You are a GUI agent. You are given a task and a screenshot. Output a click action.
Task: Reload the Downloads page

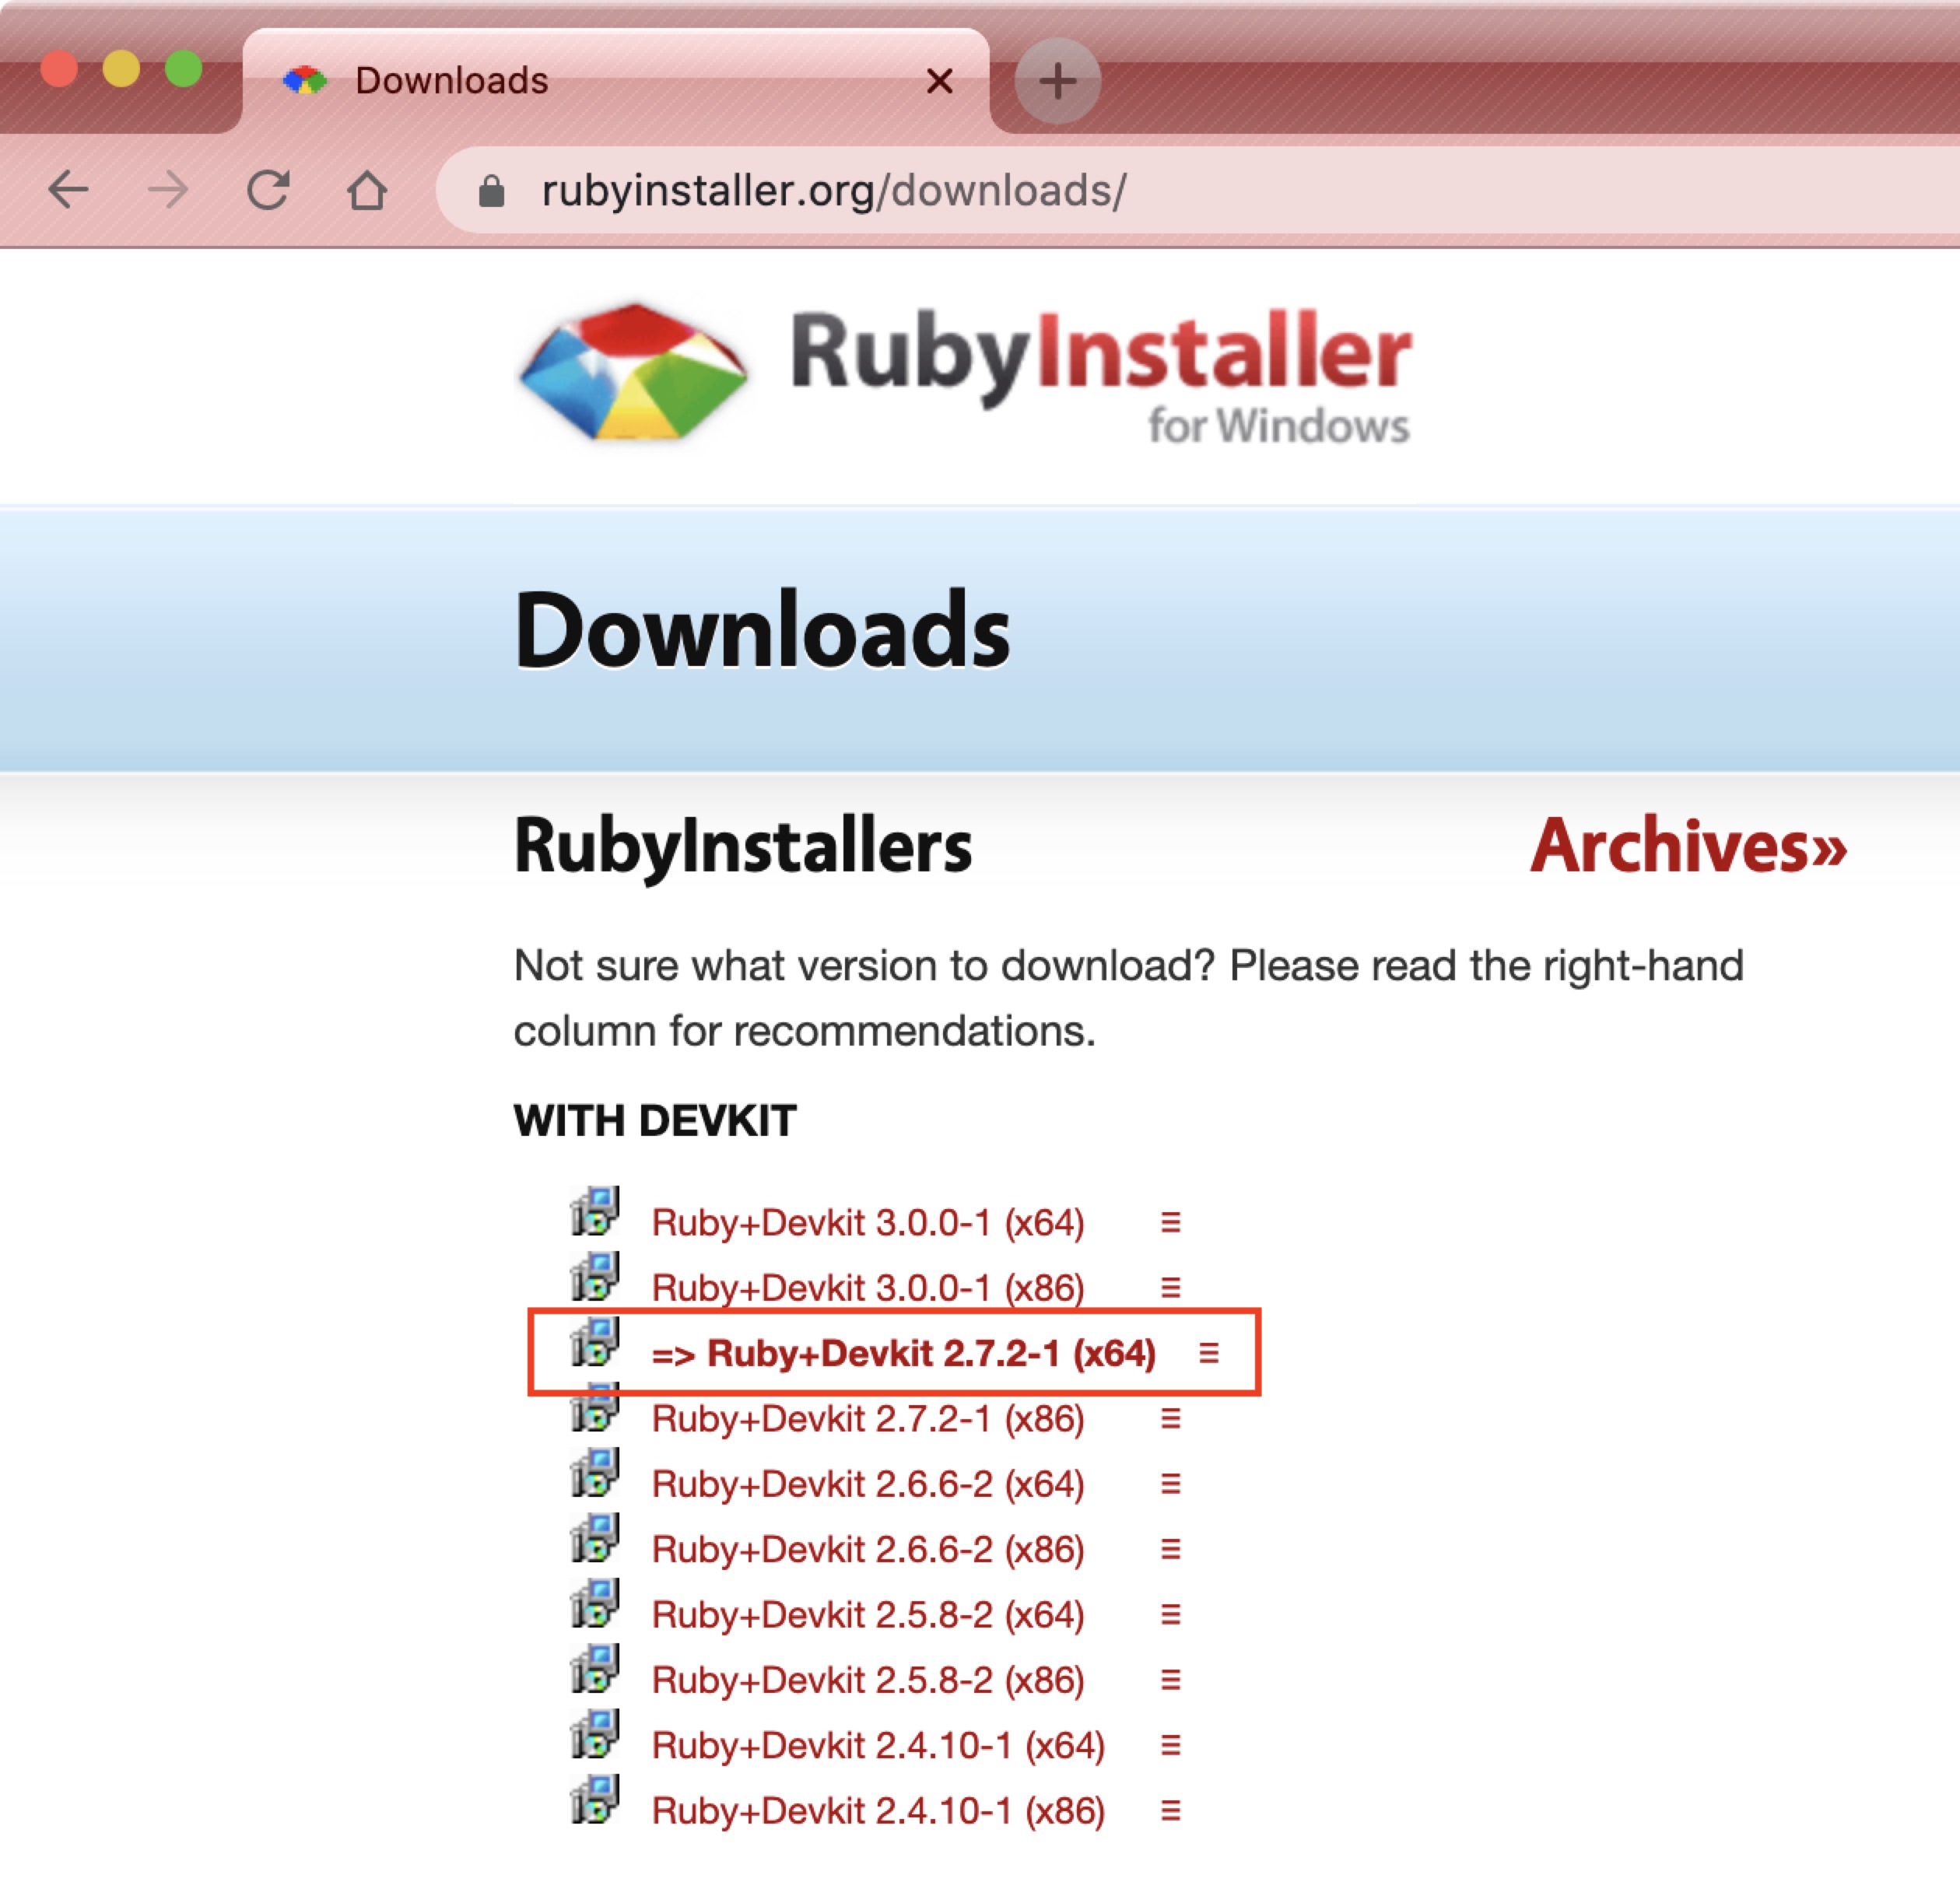(268, 189)
